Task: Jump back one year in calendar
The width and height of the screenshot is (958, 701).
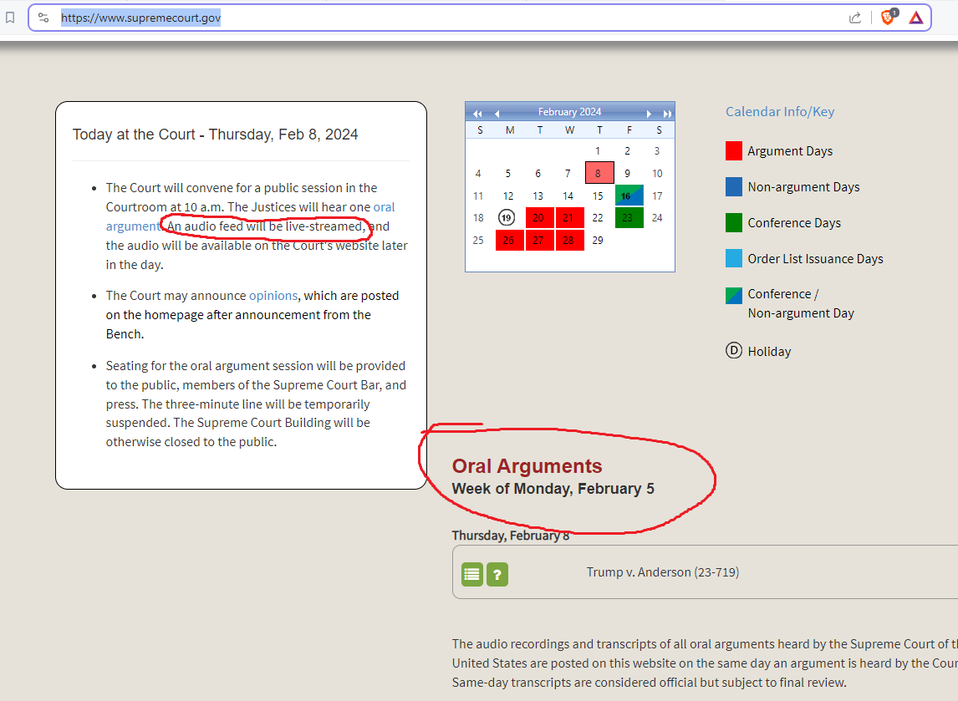Action: (478, 114)
